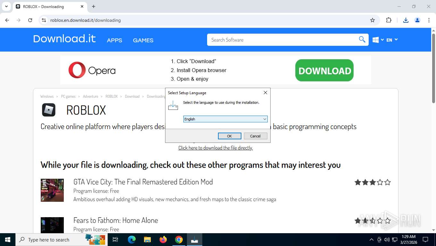Click OK in Select Setup Language
The width and height of the screenshot is (436, 246).
pos(230,136)
